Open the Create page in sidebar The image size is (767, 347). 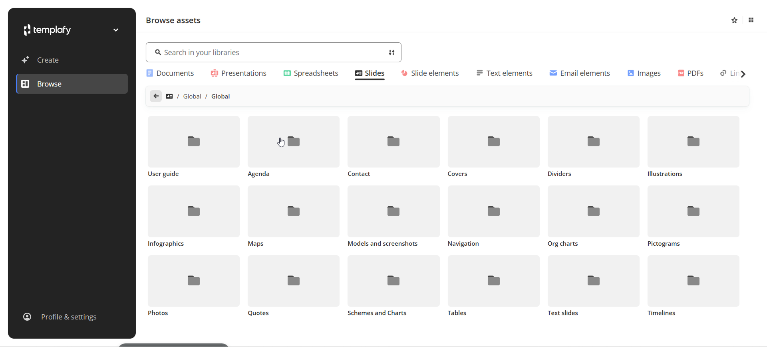tap(72, 60)
